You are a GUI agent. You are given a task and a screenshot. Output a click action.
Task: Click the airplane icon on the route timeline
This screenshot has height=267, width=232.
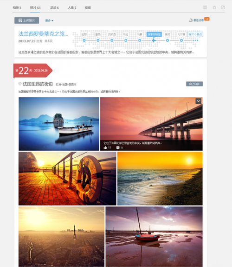point(154,40)
